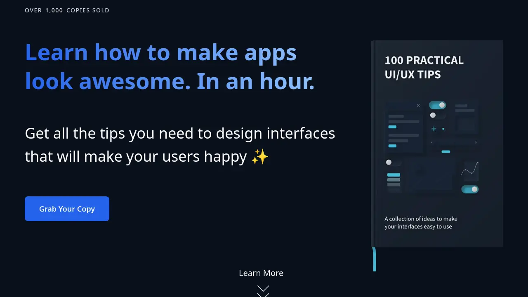
Task: Click the '100 PRACTICAL UI/UX TIPS' book title
Action: click(424, 67)
